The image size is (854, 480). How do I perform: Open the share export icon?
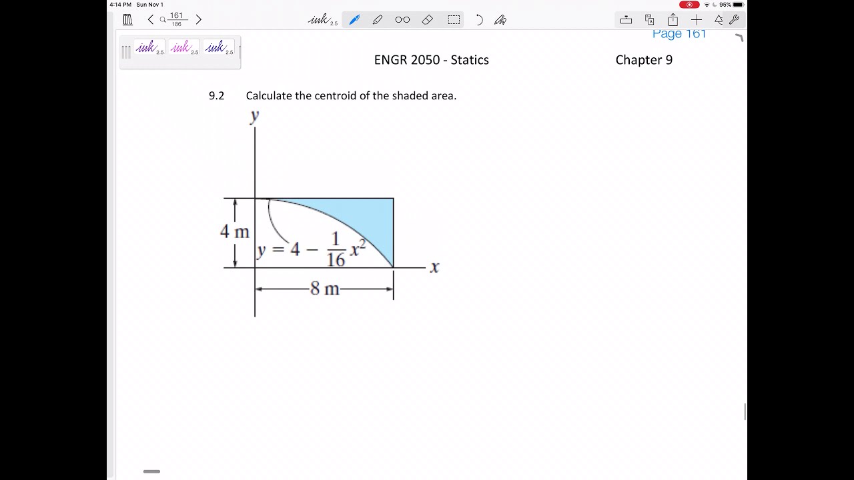(673, 20)
